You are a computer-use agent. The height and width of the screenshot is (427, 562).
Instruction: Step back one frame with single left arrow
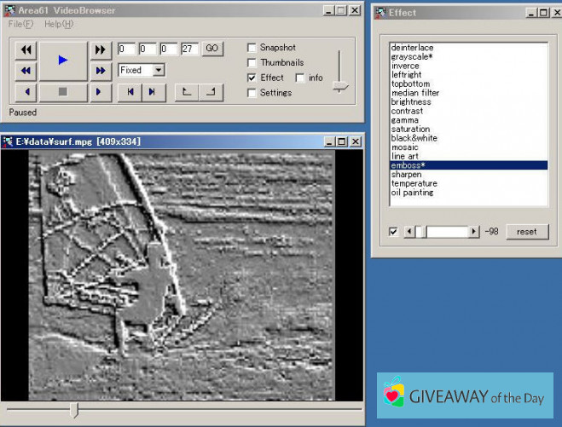pos(26,92)
